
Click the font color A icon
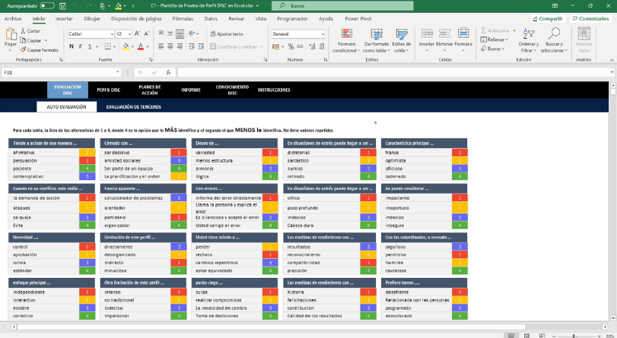[141, 46]
